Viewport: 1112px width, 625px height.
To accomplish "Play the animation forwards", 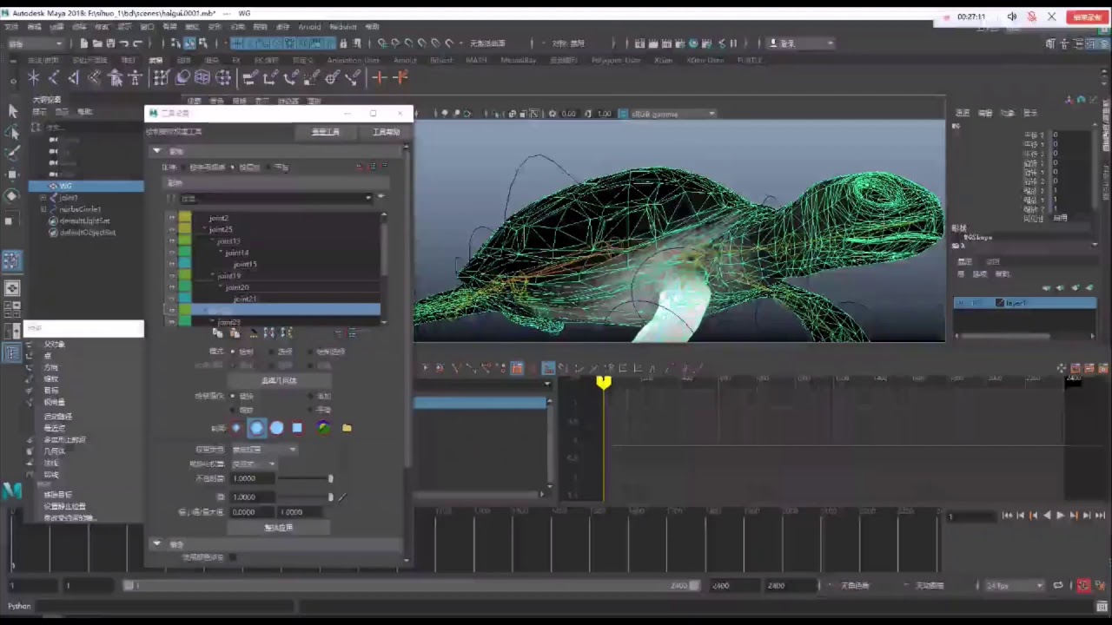I will coord(1060,516).
